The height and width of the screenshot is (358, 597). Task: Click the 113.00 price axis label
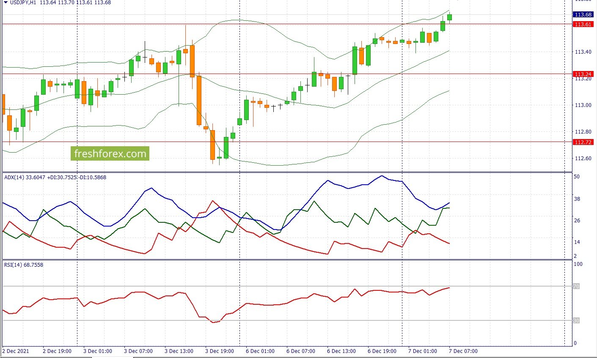click(583, 105)
